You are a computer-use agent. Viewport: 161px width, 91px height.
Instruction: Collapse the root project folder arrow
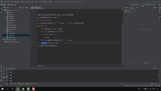coord(3,10)
